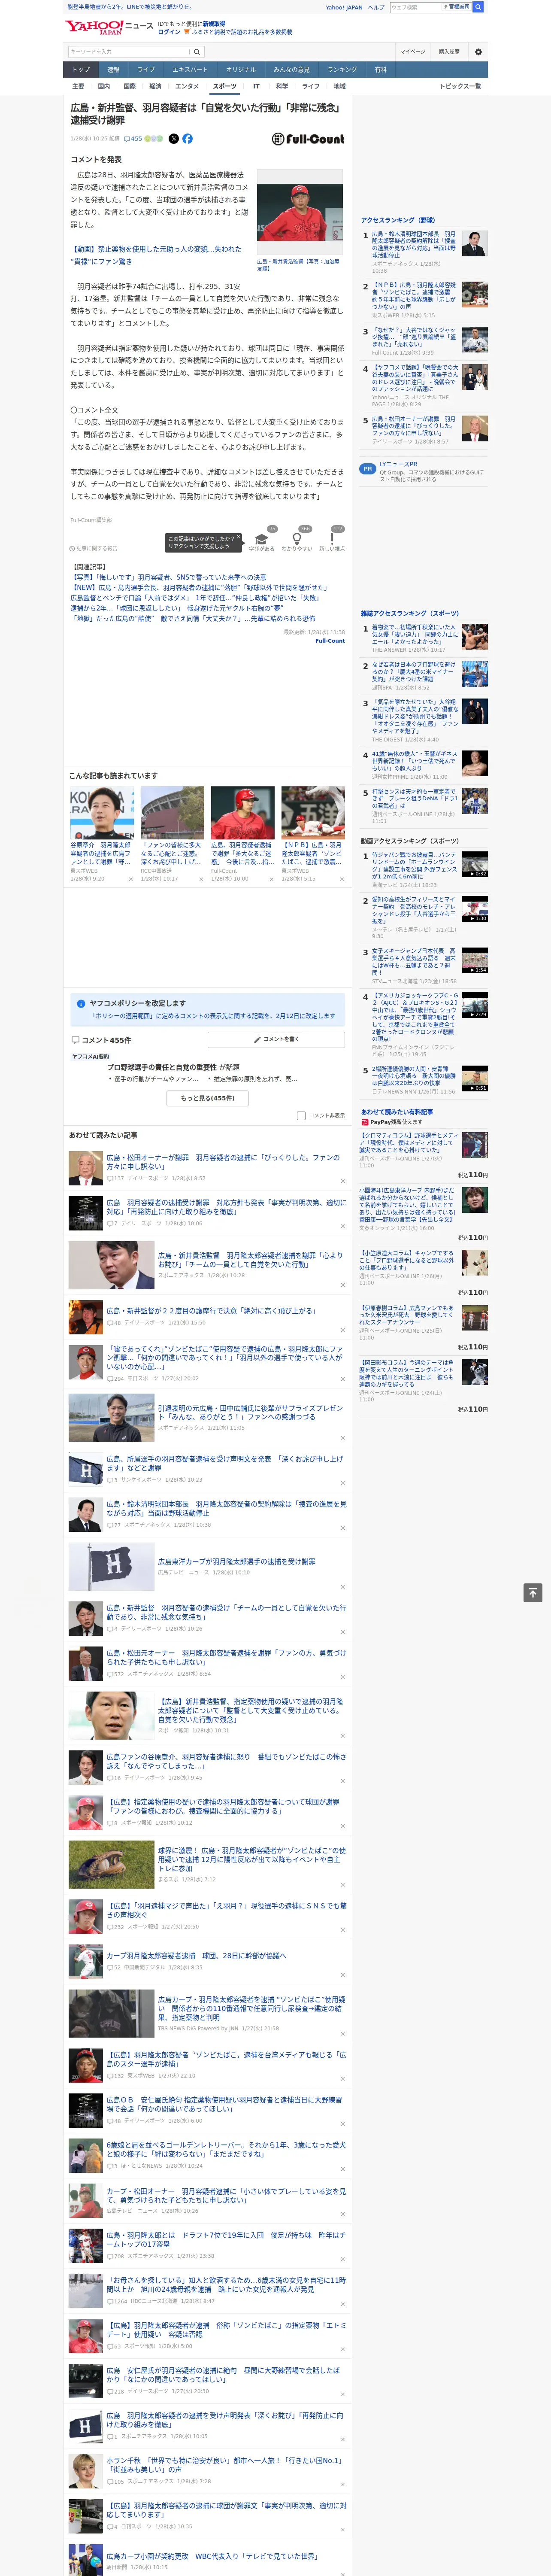Viewport: 551px width, 2576px height.
Task: Switch to 主要 category tab
Action: [78, 86]
